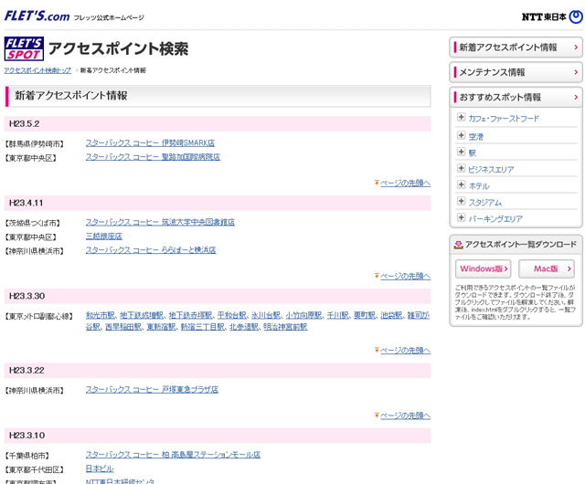Click the NTT東日本 logo at top right
Screen dimensions: 585x484
tap(552, 16)
